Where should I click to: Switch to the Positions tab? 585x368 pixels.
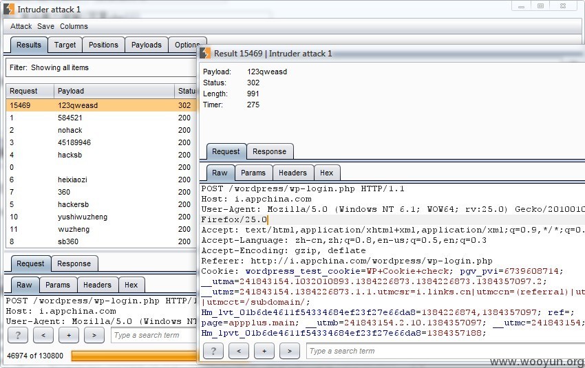103,45
